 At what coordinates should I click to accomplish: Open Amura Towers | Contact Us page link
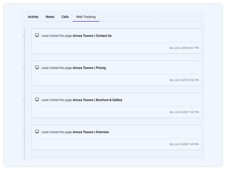click(x=92, y=36)
